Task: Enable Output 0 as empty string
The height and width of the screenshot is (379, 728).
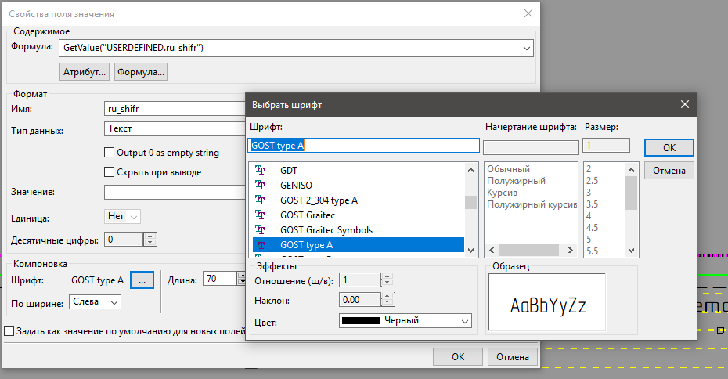Action: [x=110, y=153]
